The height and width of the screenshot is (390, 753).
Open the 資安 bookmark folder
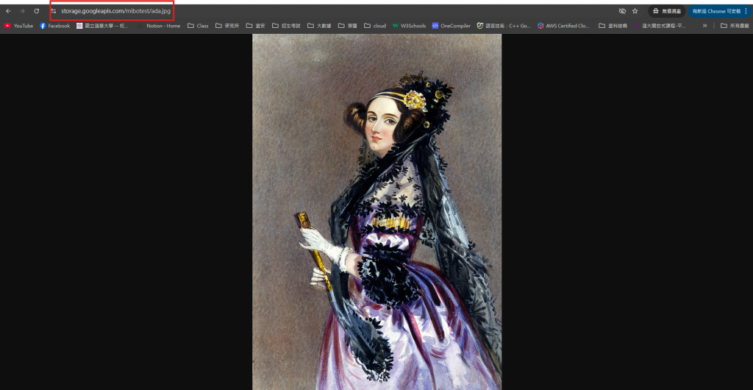255,26
